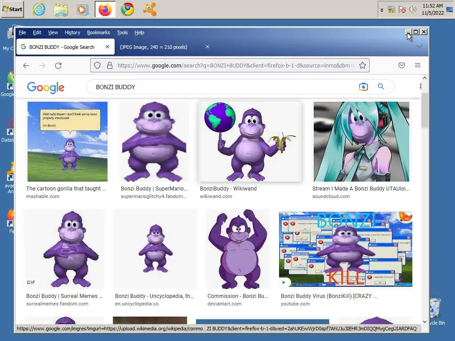Open the BonziKill YouTube video thumbnail
The image size is (455, 341).
click(345, 249)
